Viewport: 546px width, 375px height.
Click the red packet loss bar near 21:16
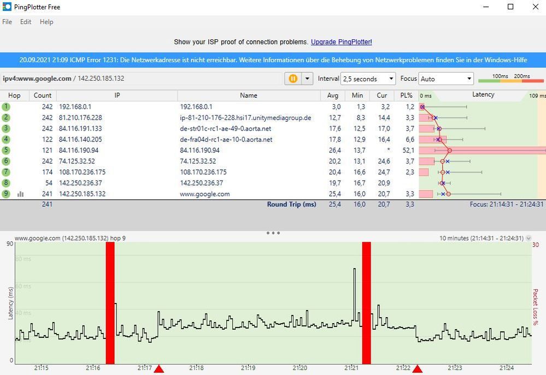point(110,303)
